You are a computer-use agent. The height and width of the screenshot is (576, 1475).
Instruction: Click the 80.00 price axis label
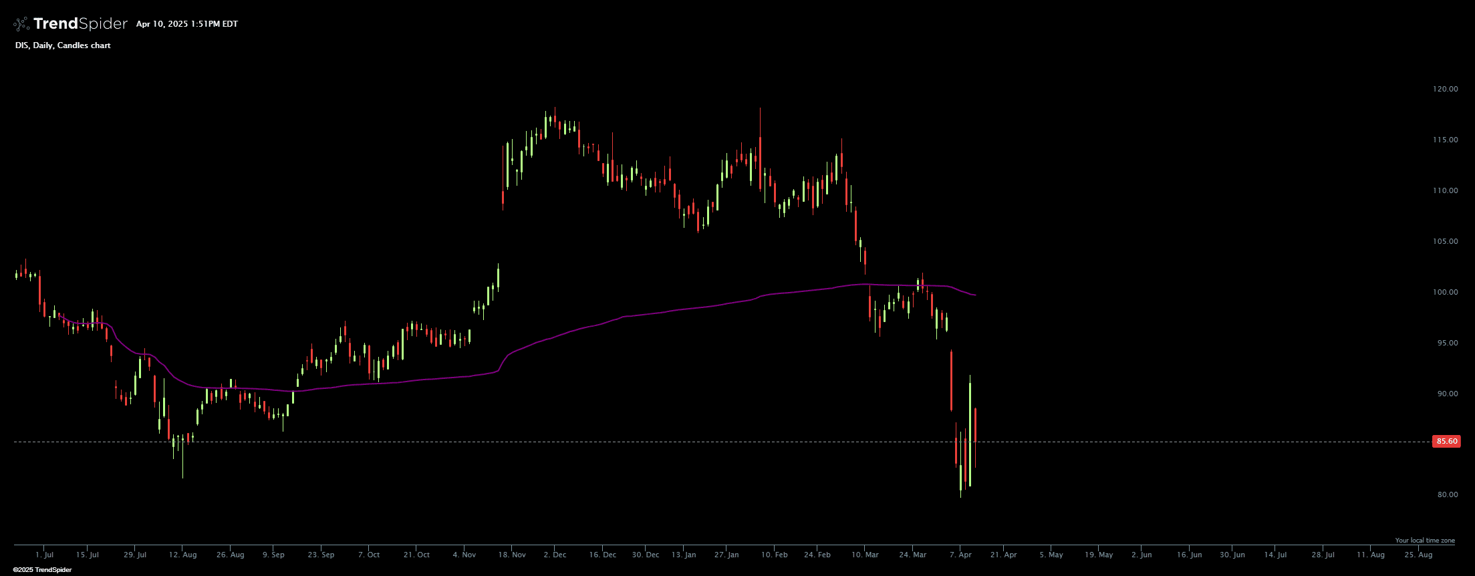coord(1447,494)
